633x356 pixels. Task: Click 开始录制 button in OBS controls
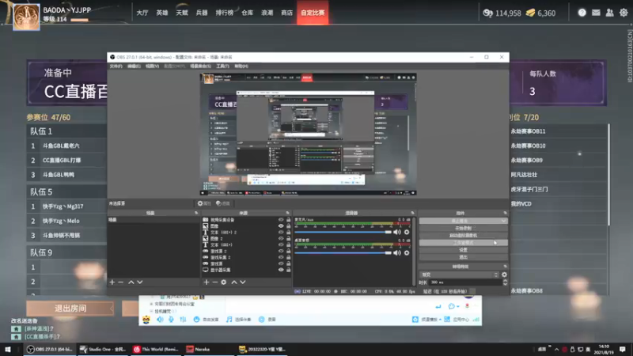(x=463, y=228)
